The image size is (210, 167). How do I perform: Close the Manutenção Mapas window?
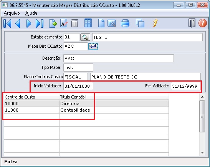(x=202, y=5)
